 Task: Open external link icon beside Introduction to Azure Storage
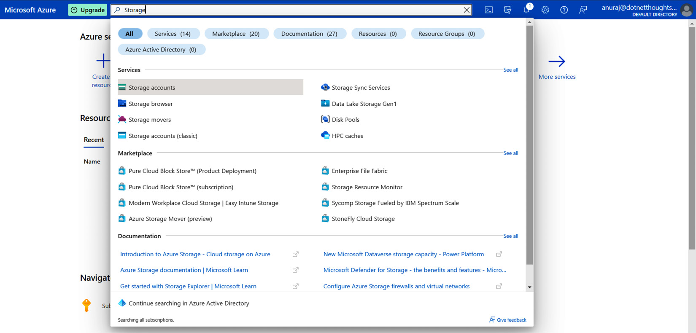[296, 254]
